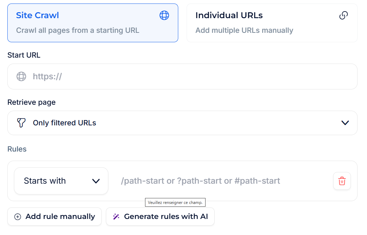Click the plus circle icon on Add rule
Image resolution: width=367 pixels, height=235 pixels.
(17, 217)
